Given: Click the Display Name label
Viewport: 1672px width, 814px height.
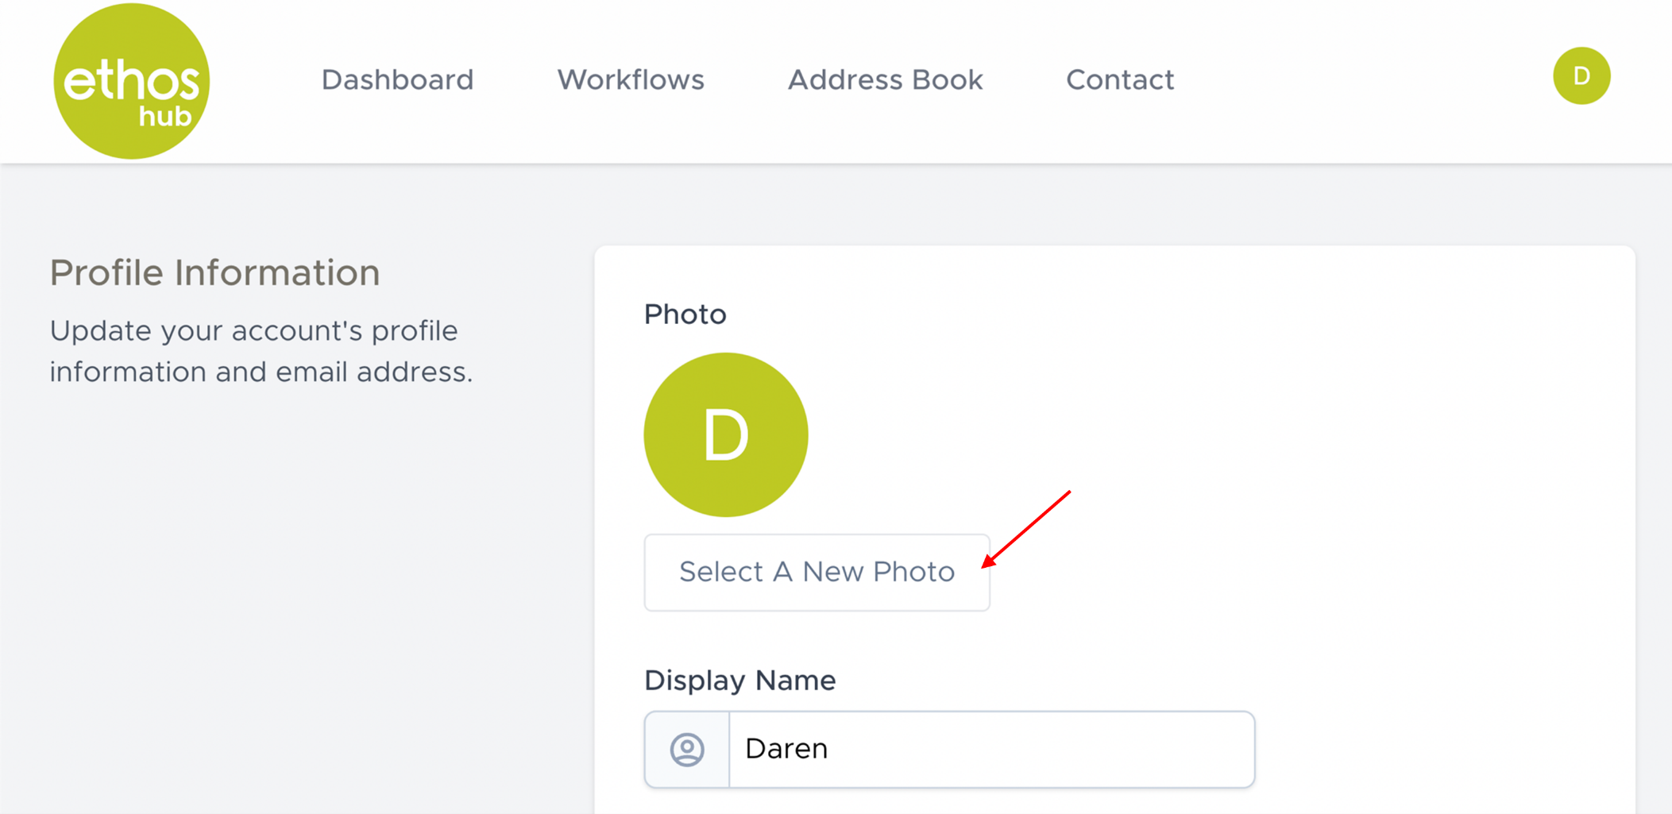Looking at the screenshot, I should [x=739, y=681].
